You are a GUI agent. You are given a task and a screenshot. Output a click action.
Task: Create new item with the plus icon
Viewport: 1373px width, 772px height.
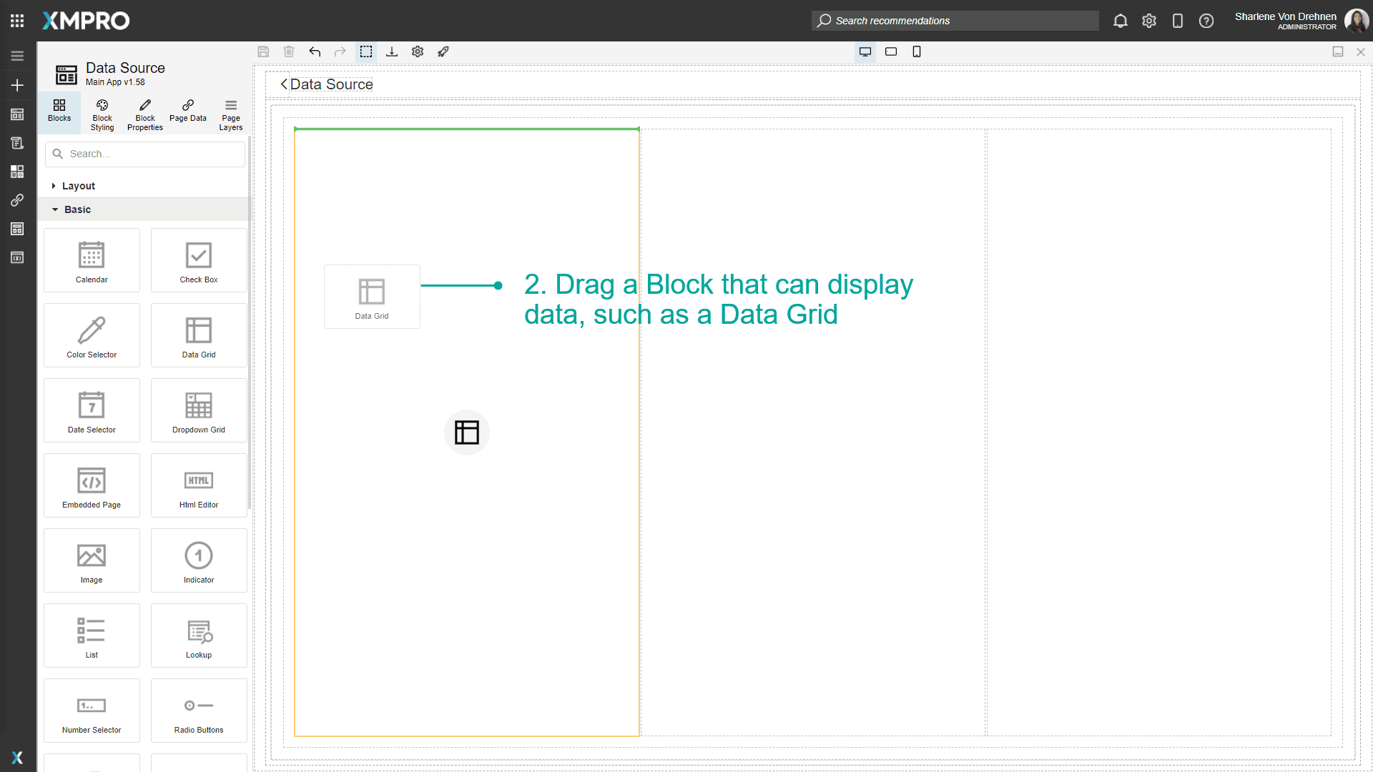[x=17, y=85]
